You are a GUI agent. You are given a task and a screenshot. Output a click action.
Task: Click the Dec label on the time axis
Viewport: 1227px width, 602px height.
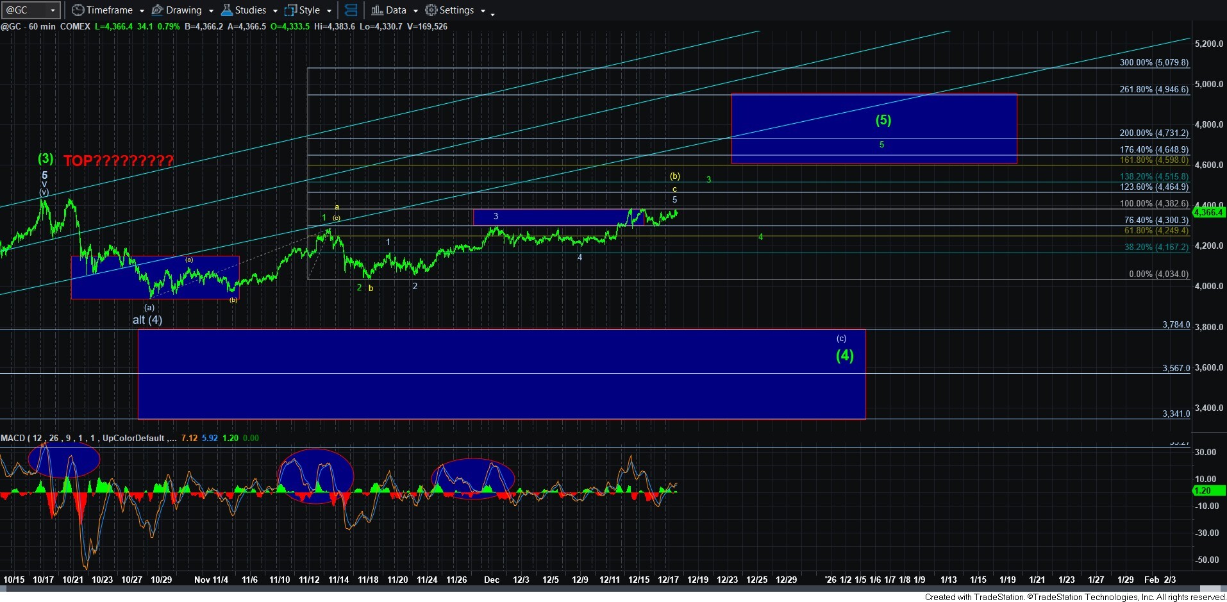pyautogui.click(x=492, y=580)
